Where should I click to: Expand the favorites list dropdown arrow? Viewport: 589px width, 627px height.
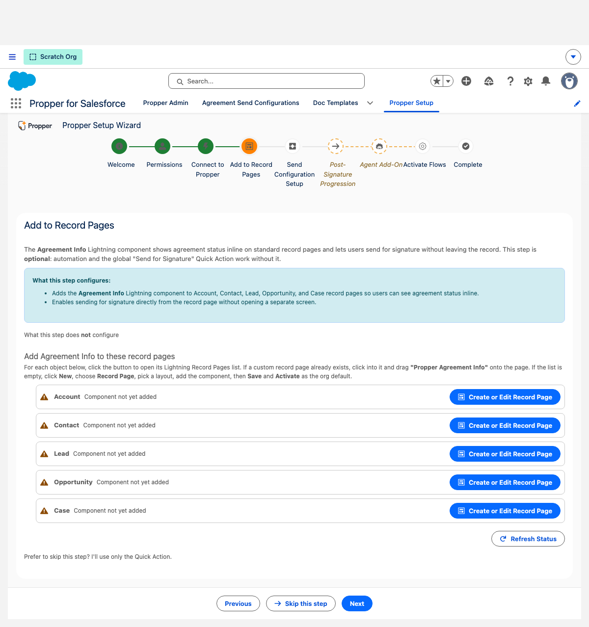448,81
